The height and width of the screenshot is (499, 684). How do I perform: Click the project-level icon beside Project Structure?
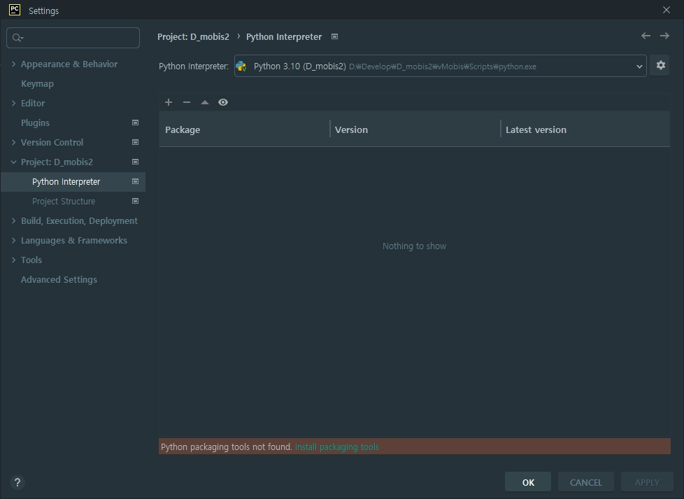click(135, 202)
